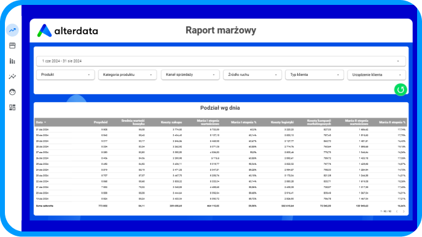Select the 21 sie 2024 row date

(x=42, y=187)
